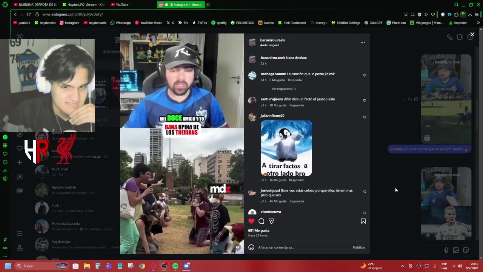483x272 pixels.
Task: Like vicenteeuwu's comment
Action: (x=365, y=213)
